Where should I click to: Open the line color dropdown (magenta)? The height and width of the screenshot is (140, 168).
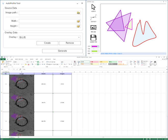pos(98,46)
